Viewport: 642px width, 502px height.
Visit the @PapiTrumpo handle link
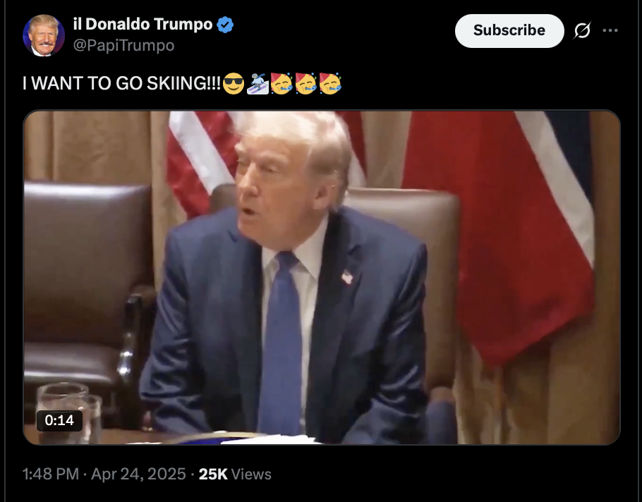pos(123,45)
